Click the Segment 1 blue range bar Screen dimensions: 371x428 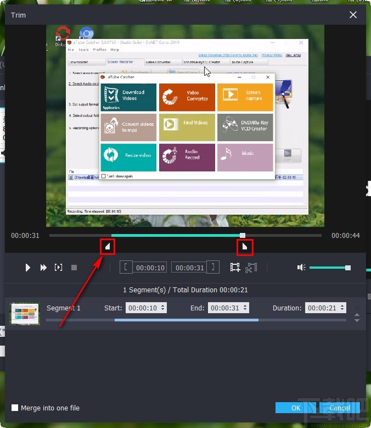pos(187,320)
